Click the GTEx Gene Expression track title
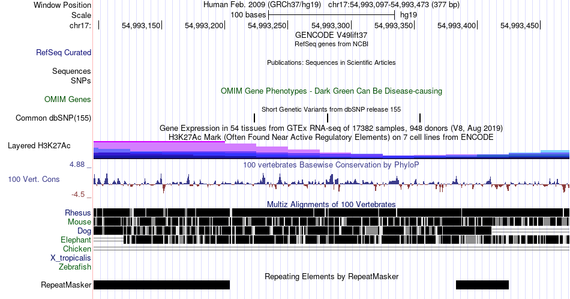 331,128
